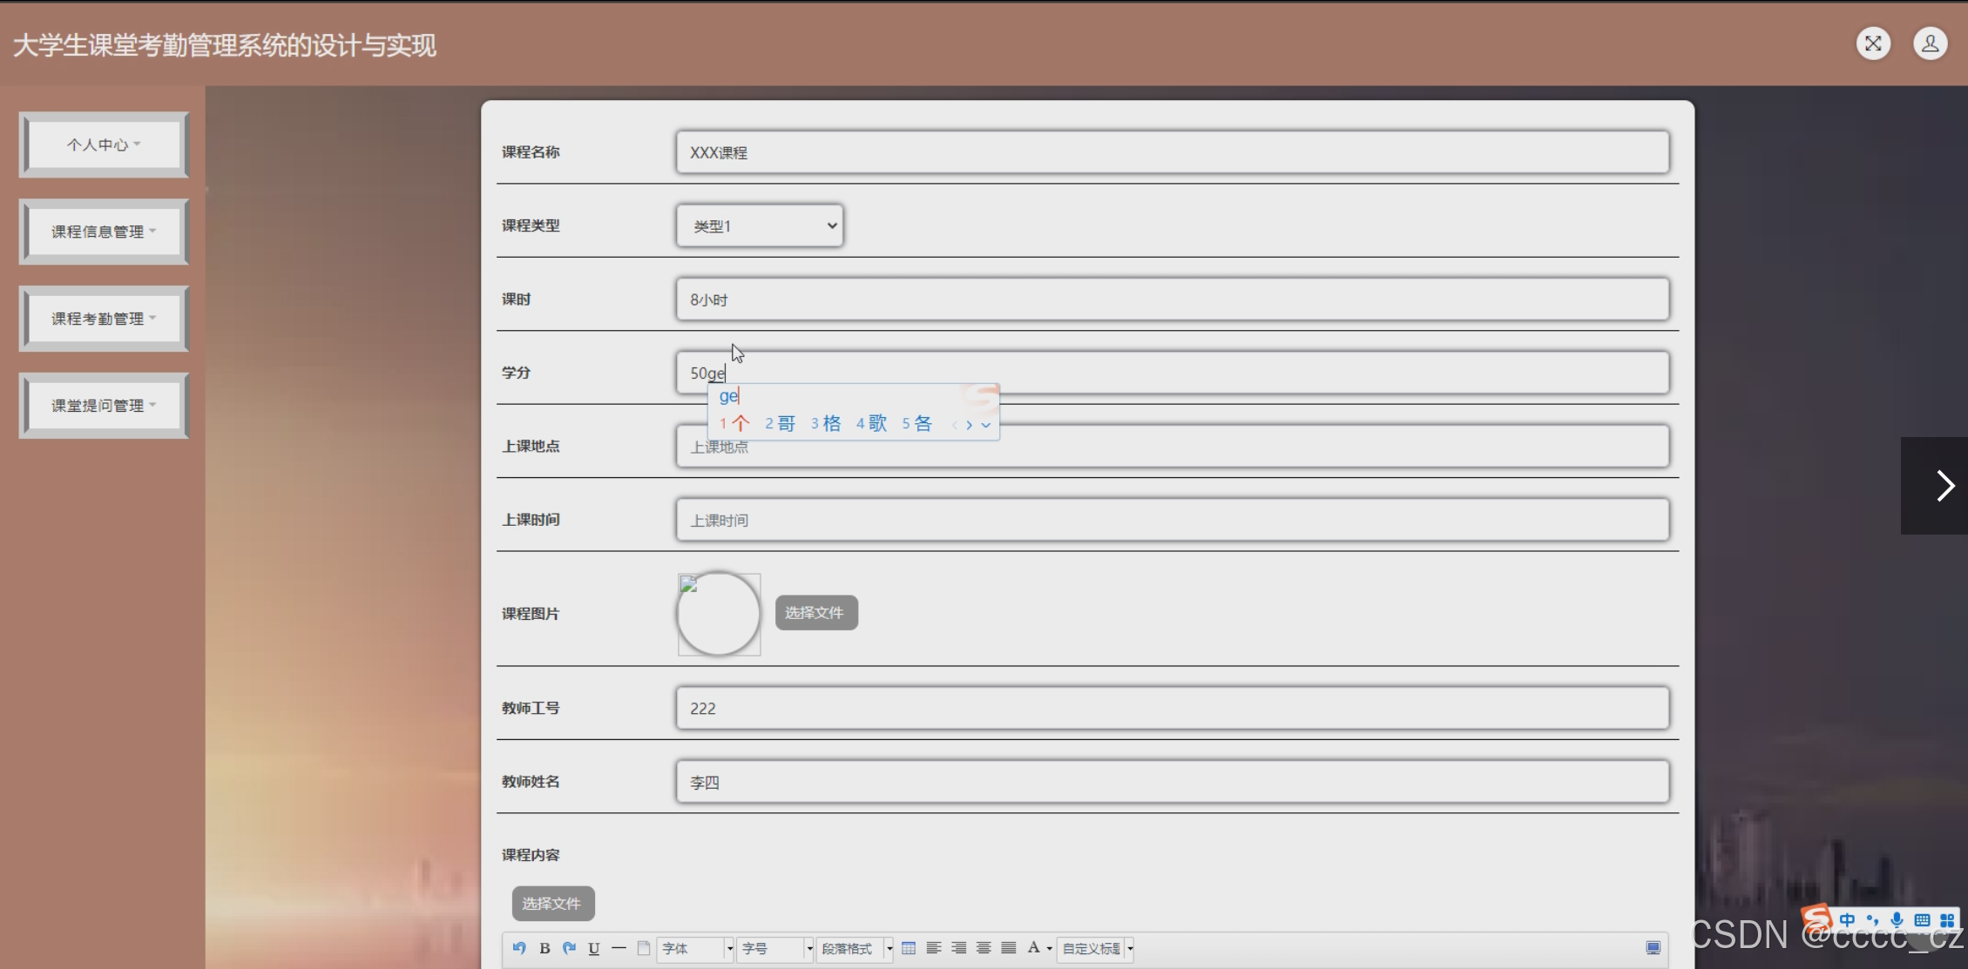1968x969 pixels.
Task: Expand the 课程考勤管理 sidebar menu
Action: 104,319
